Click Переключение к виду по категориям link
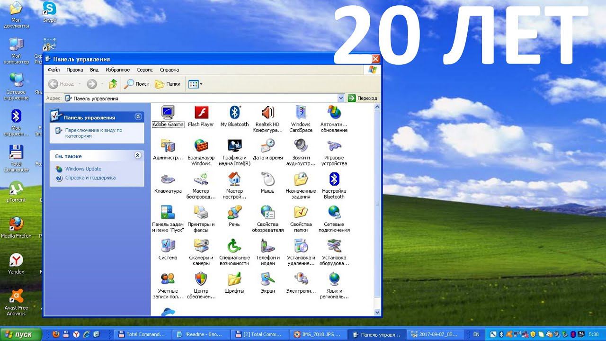The width and height of the screenshot is (606, 341). point(93,133)
